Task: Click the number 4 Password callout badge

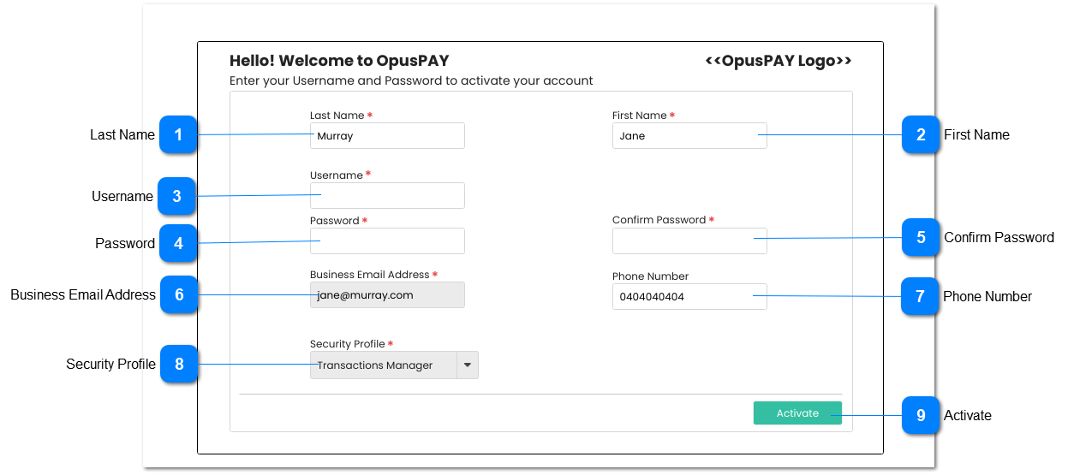Action: [x=178, y=243]
